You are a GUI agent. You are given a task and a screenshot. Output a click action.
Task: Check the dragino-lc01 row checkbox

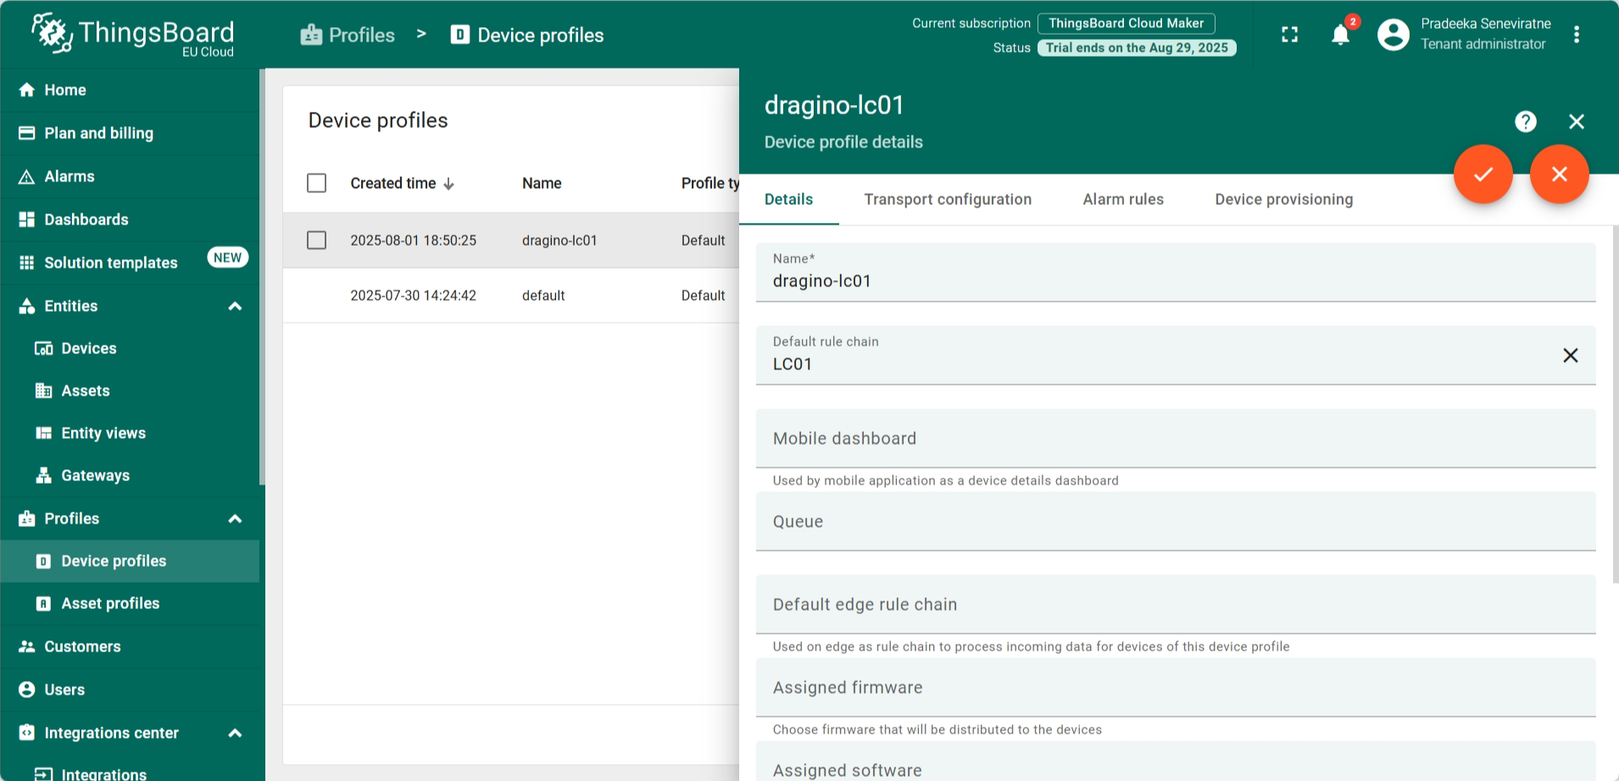tap(317, 241)
